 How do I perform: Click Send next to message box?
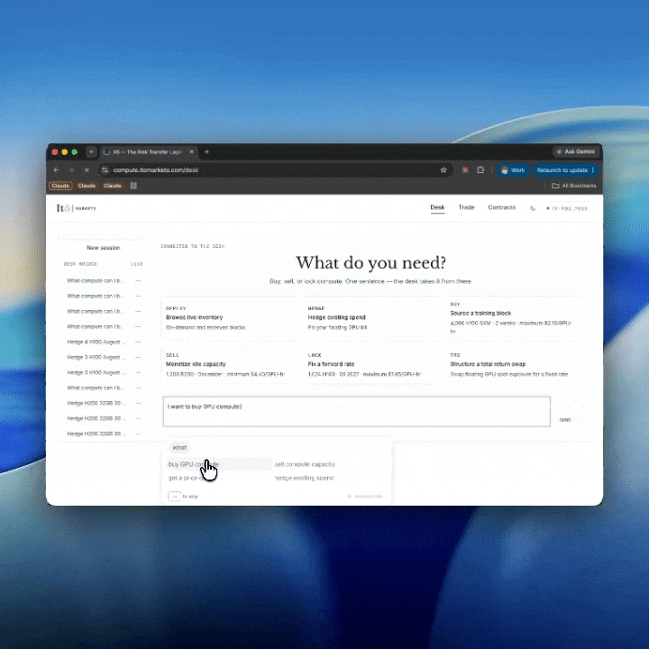point(564,420)
